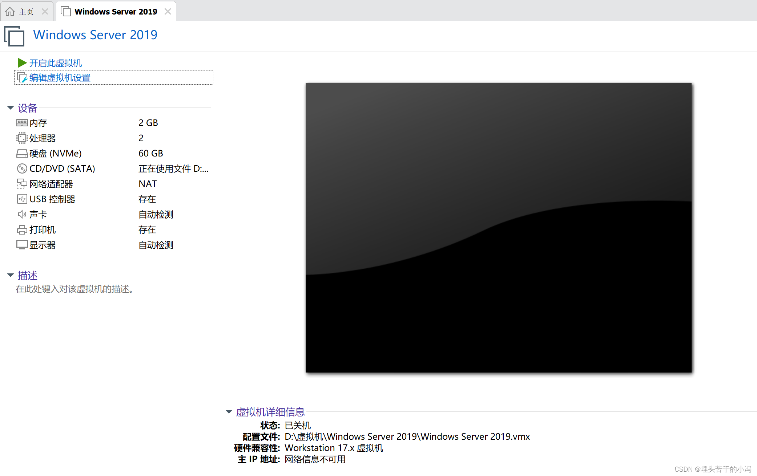
Task: Collapse the 描述 description section
Action: coord(11,275)
